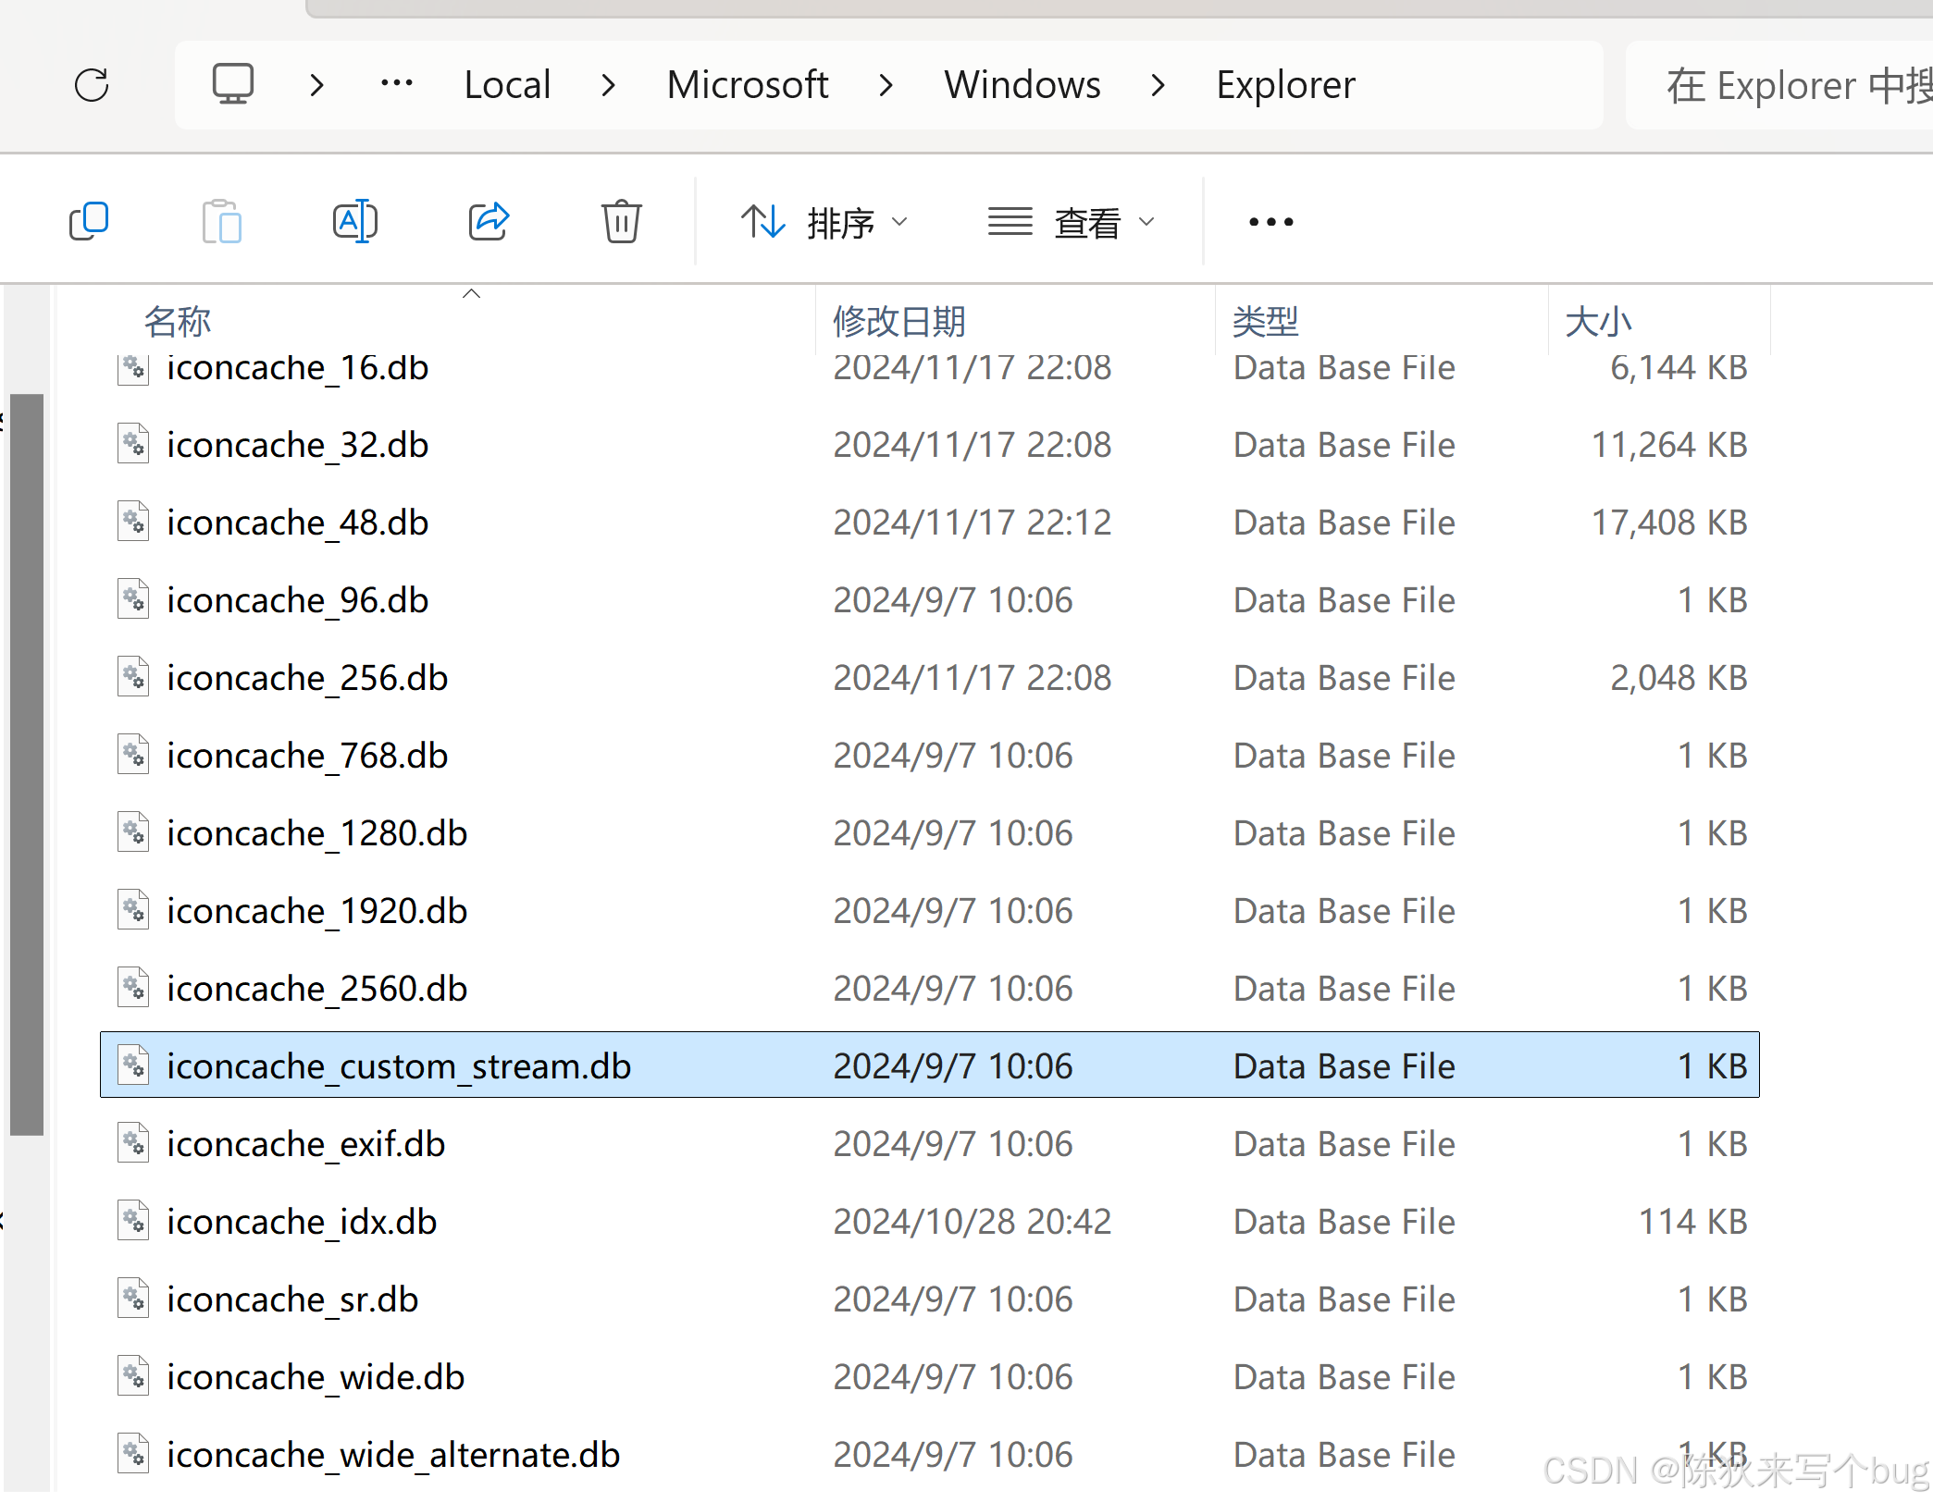
Task: Click the rename icon in toolbar
Action: [x=355, y=222]
